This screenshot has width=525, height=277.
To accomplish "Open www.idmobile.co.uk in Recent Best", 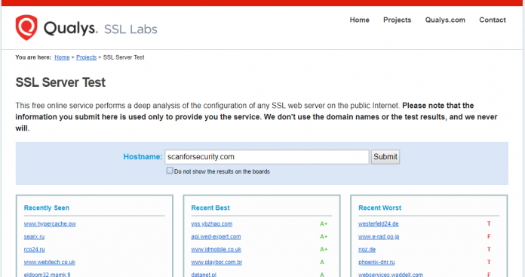I will coord(216,249).
